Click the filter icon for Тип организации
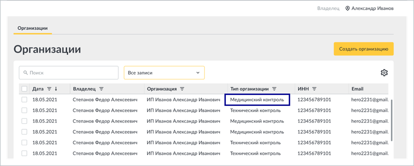The height and width of the screenshot is (166, 414). coord(274,89)
